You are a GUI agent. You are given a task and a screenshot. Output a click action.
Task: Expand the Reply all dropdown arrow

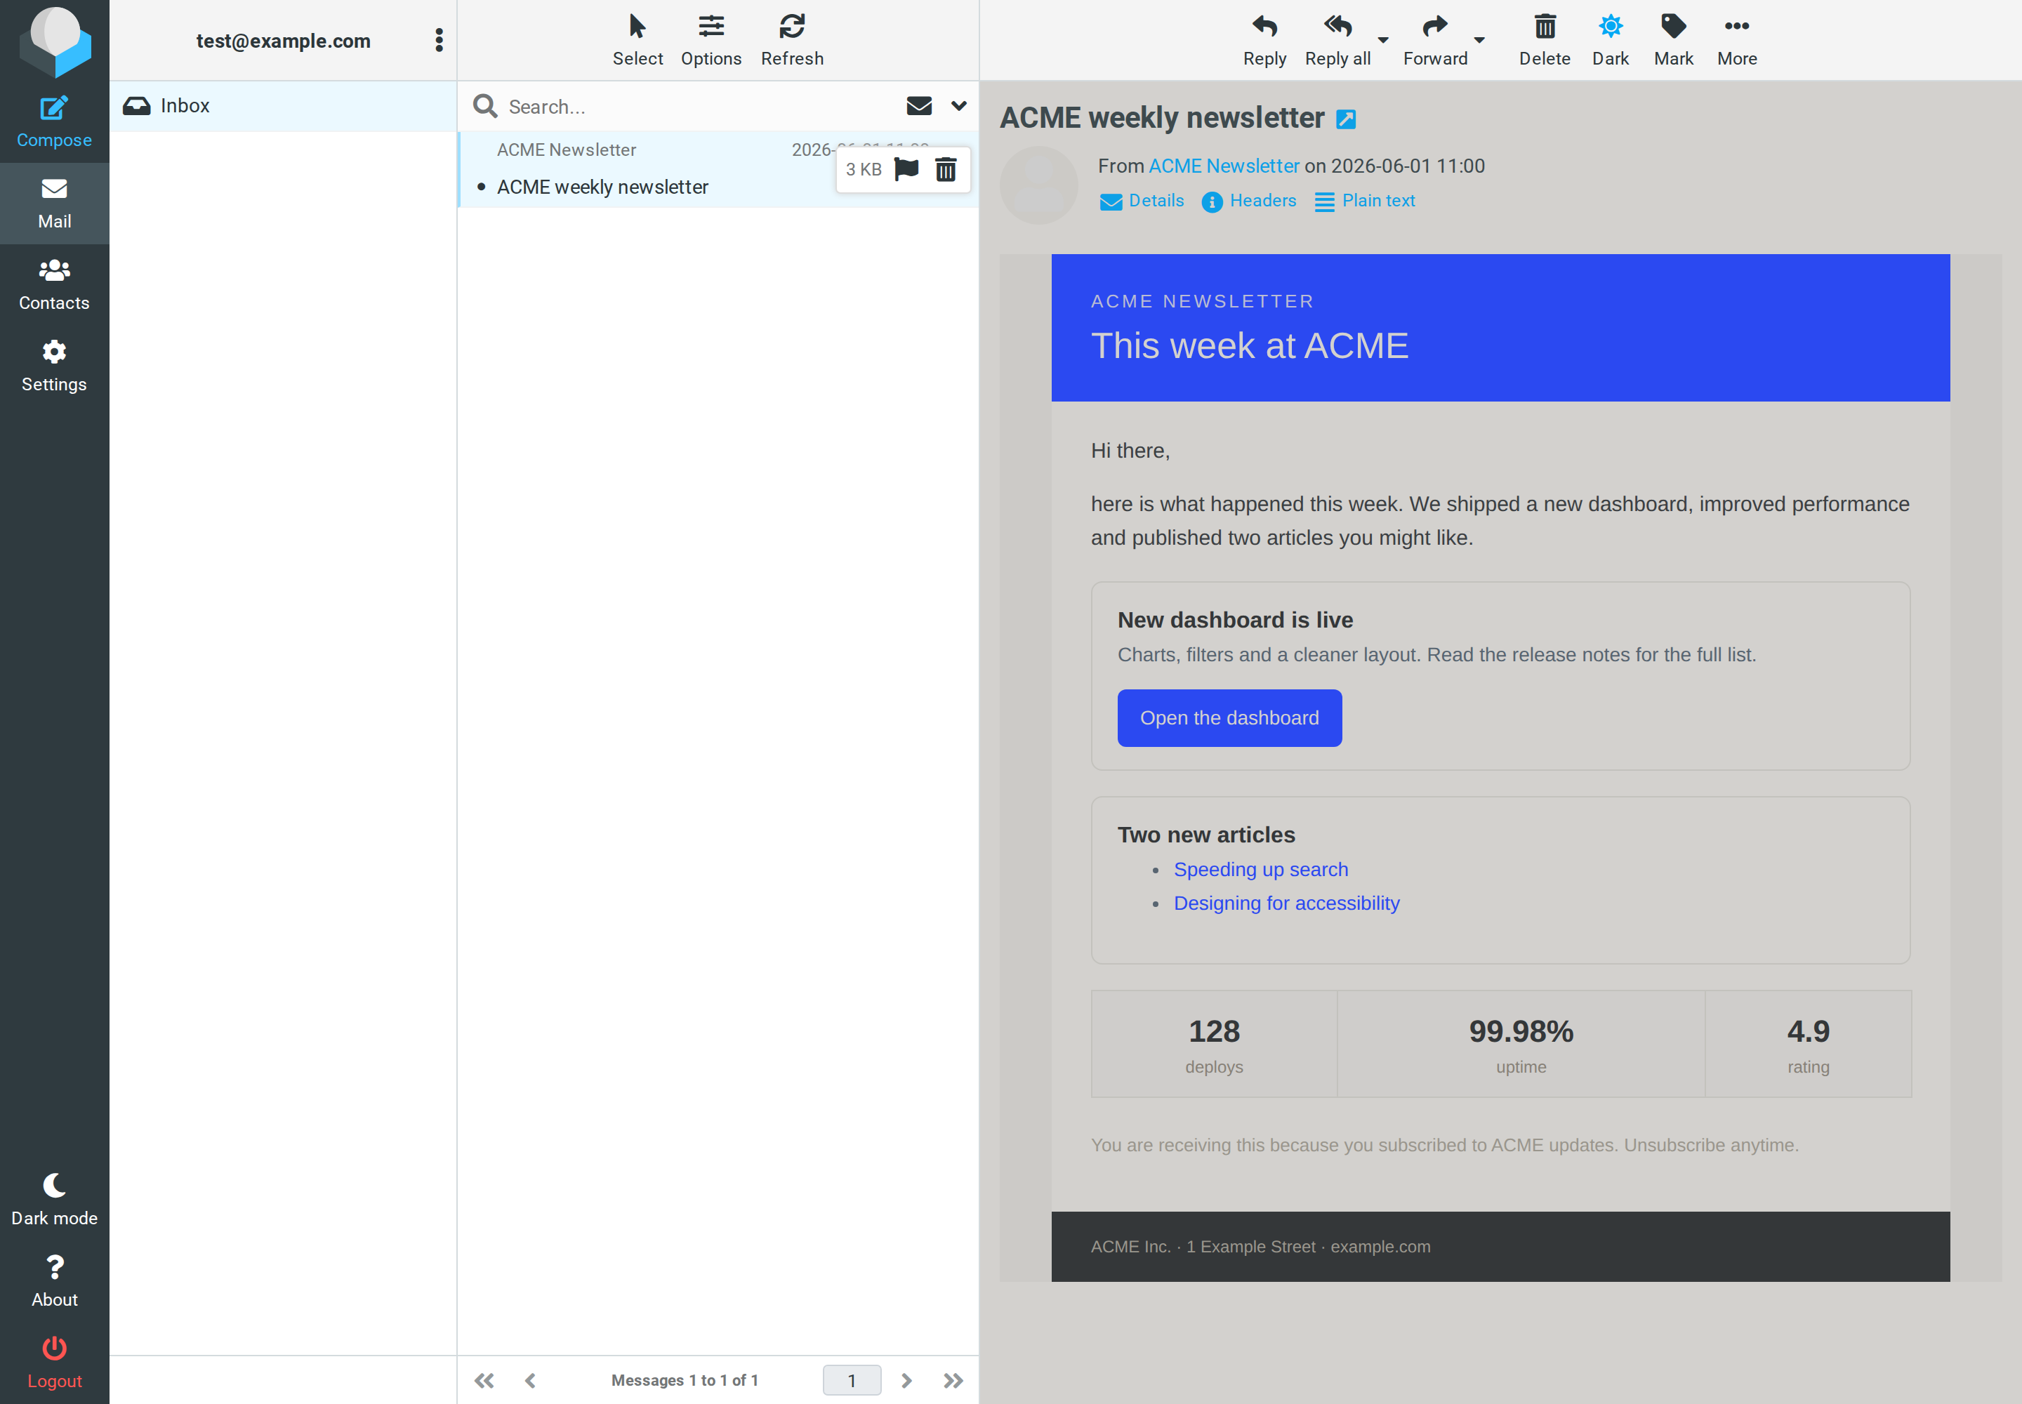coord(1383,39)
